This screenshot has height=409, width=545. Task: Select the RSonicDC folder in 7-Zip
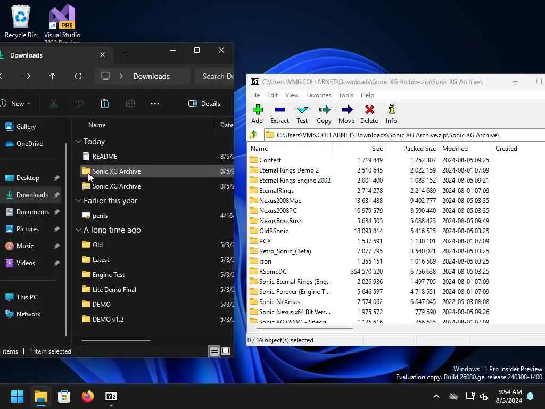272,272
